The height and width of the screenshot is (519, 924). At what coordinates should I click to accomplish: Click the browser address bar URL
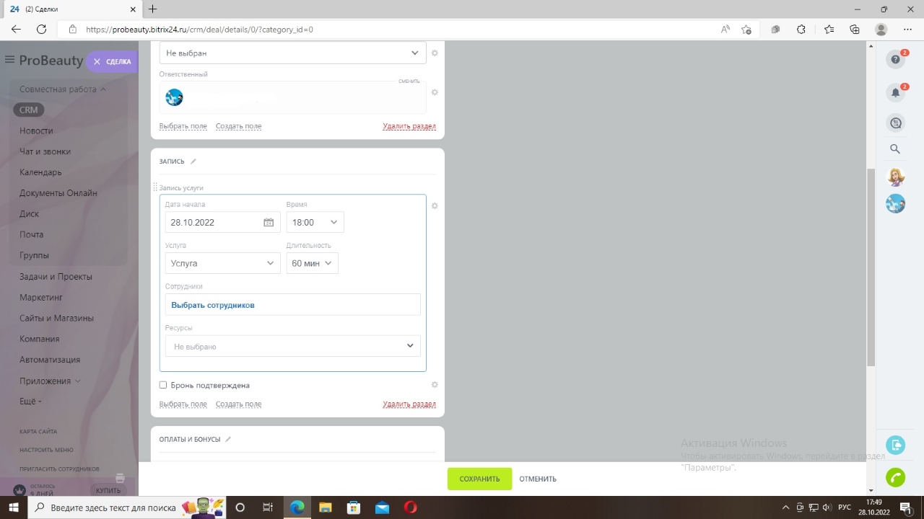pyautogui.click(x=199, y=30)
